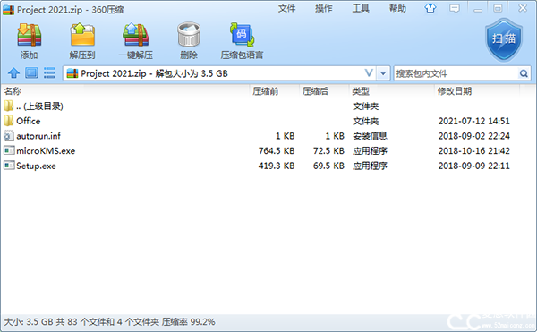Maximize the 360压缩 window
This screenshot has height=332, width=537.
498,8
